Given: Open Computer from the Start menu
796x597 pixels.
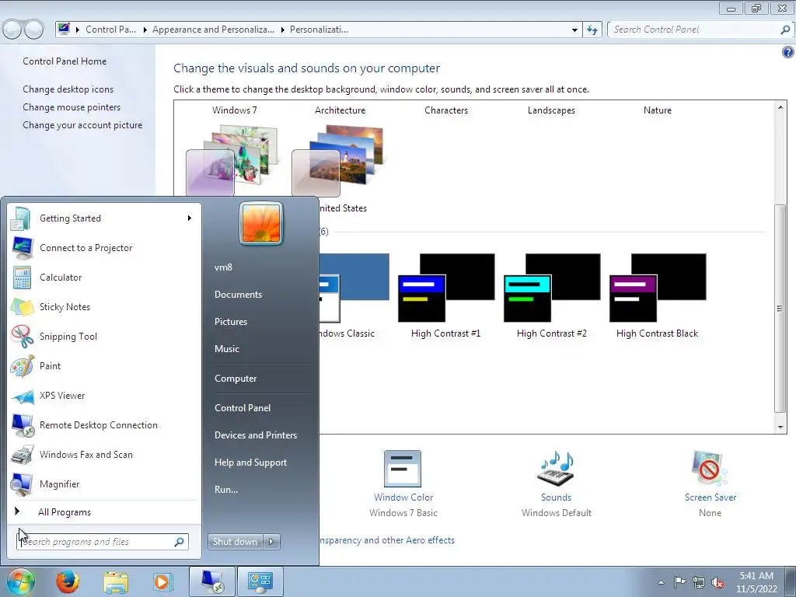Looking at the screenshot, I should 236,379.
